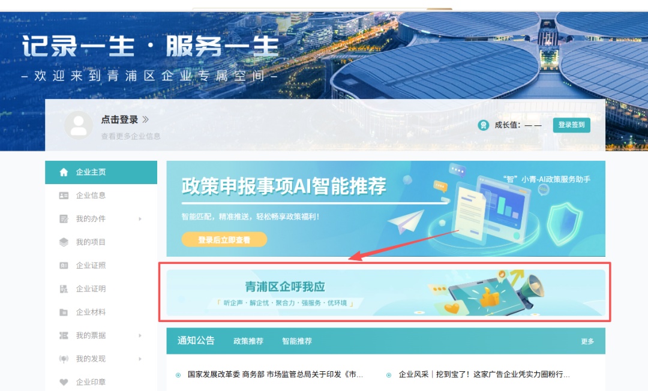Switch to the 智能推荐 tab

tap(297, 341)
